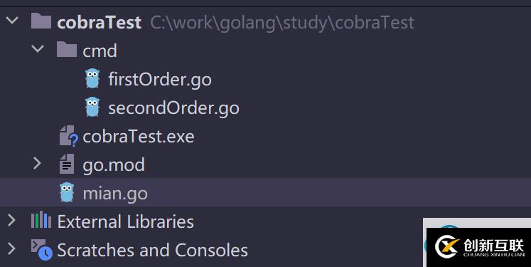The width and height of the screenshot is (531, 267).
Task: Click the gopher icon beside firstOrder.go
Action: [92, 78]
